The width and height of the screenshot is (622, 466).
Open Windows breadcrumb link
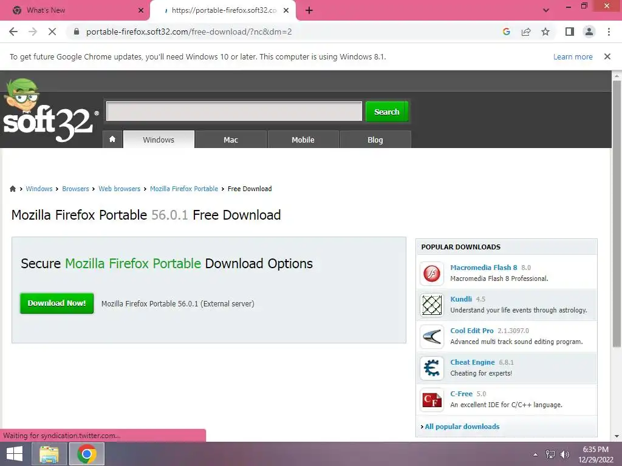click(39, 189)
